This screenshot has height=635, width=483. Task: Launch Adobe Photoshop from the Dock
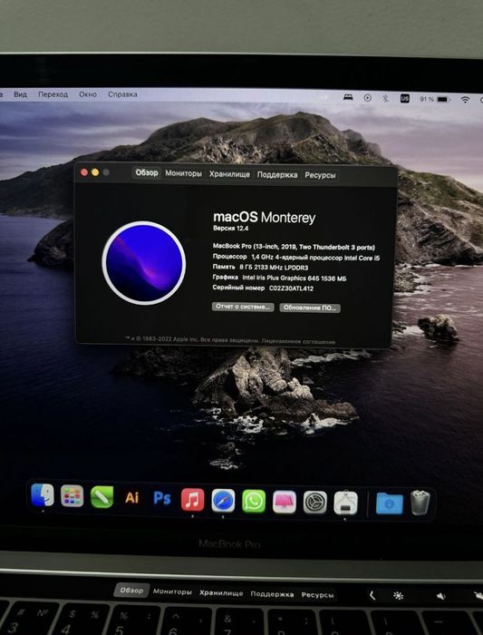pos(162,498)
